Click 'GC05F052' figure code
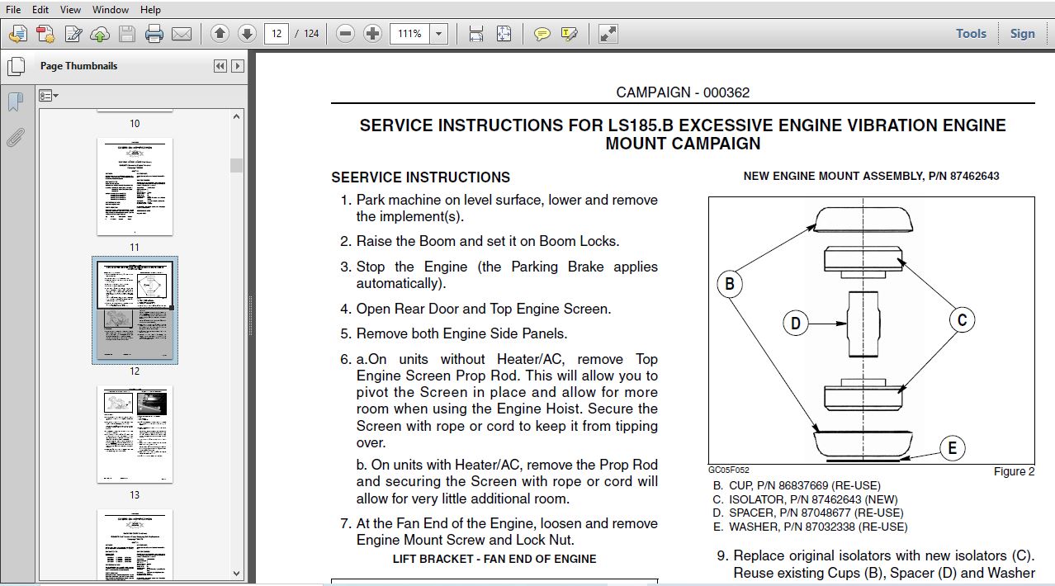1055x586 pixels. tap(729, 470)
